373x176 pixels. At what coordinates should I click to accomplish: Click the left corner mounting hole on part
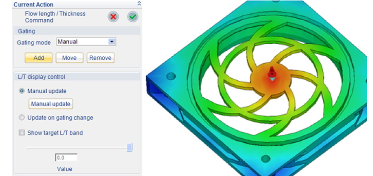click(x=171, y=76)
